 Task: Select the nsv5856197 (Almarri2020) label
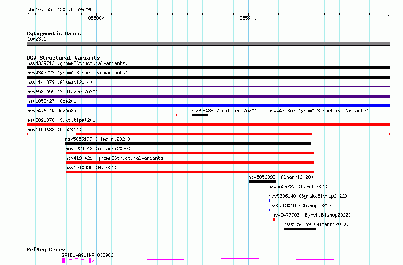coord(97,139)
